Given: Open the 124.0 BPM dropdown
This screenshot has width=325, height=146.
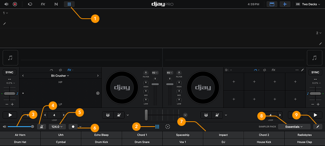Looking at the screenshot, I should pyautogui.click(x=57, y=127).
